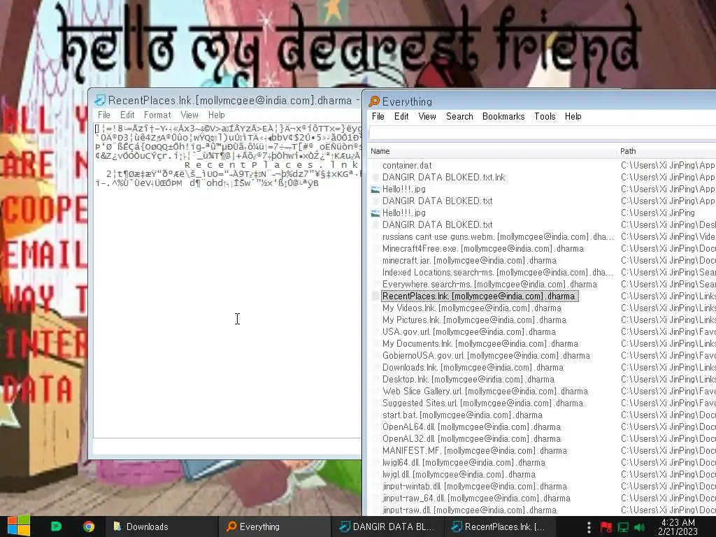
Task: Sort results by the Path column header
Action: click(666, 151)
